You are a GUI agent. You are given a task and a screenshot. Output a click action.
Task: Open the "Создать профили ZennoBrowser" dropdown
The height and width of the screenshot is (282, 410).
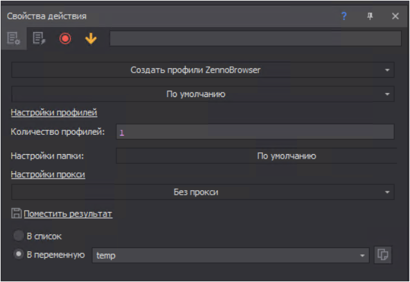point(202,69)
